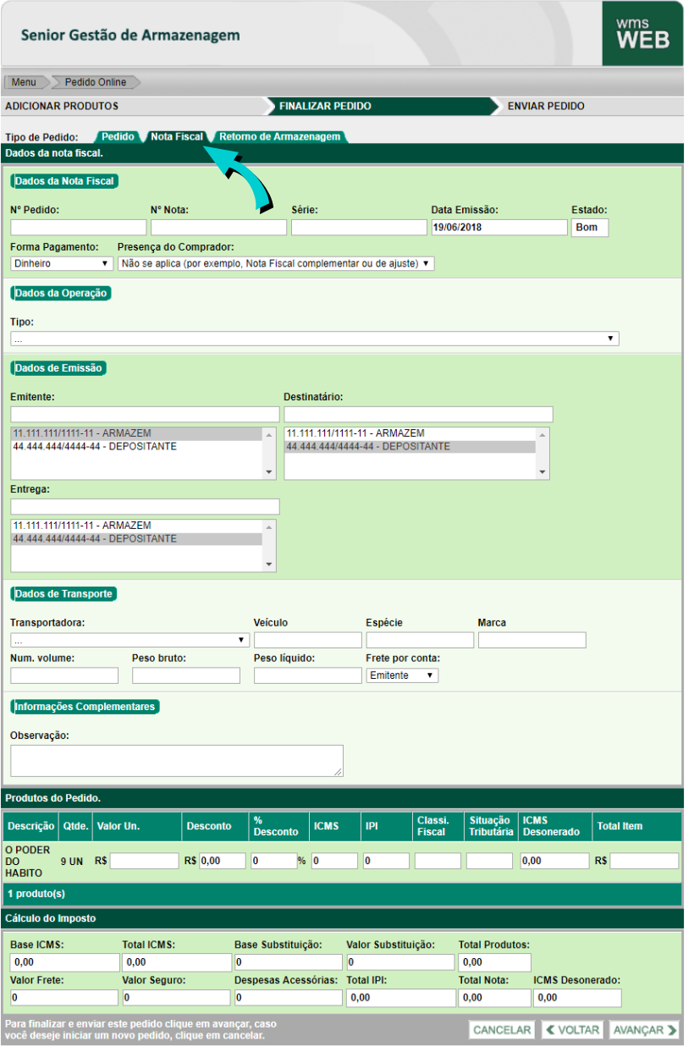The height and width of the screenshot is (1058, 694).
Task: Click Destinatário list scroll up arrow
Action: click(543, 433)
